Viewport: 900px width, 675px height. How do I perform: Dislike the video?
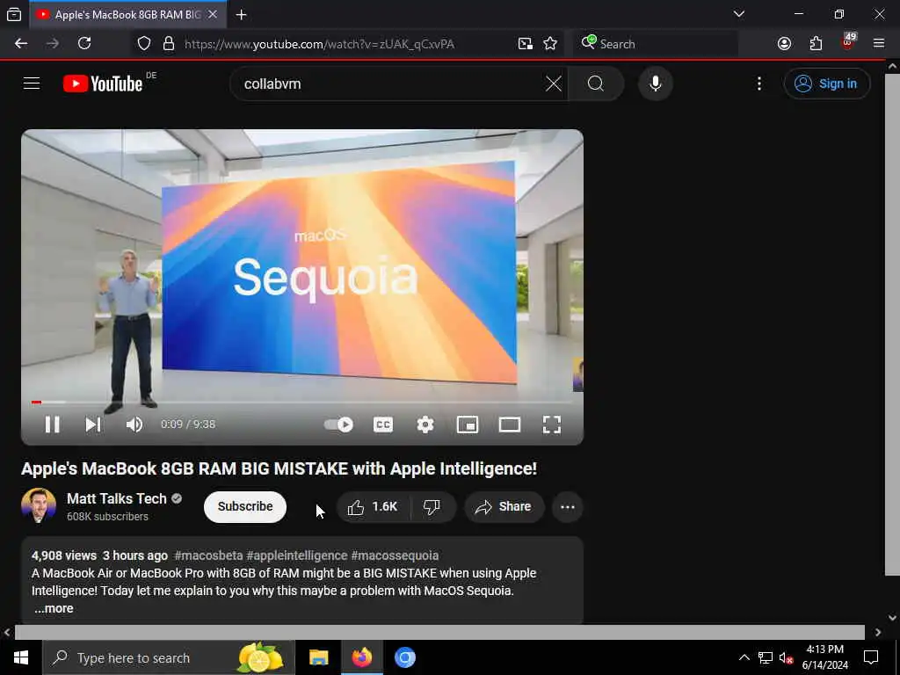[432, 507]
